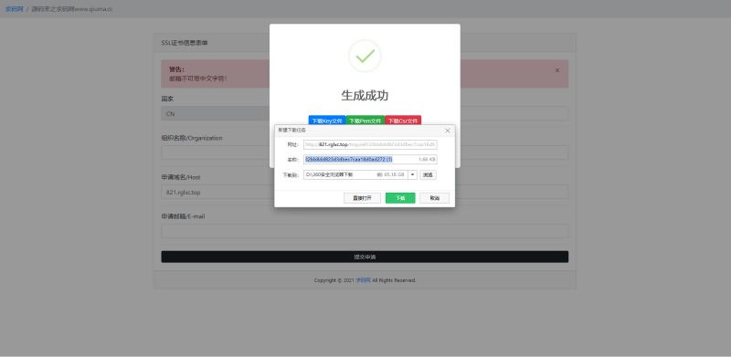This screenshot has width=731, height=357.
Task: Click the download URL address field
Action: pos(370,144)
